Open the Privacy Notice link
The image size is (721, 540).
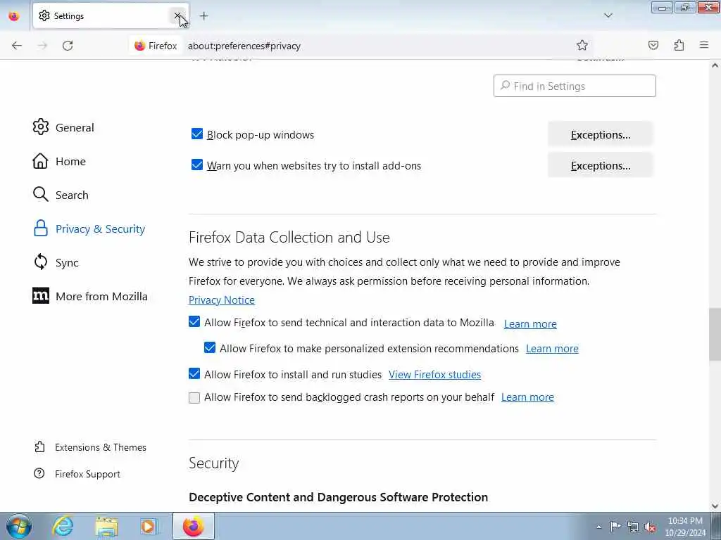[x=221, y=300]
